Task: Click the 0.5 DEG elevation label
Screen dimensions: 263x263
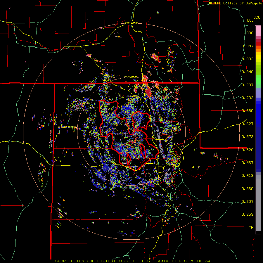Action: (x=141, y=261)
